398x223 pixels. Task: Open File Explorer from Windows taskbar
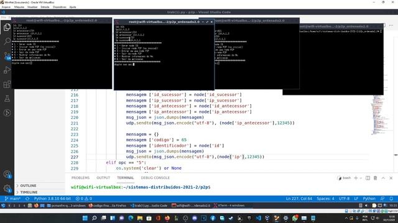(140, 218)
